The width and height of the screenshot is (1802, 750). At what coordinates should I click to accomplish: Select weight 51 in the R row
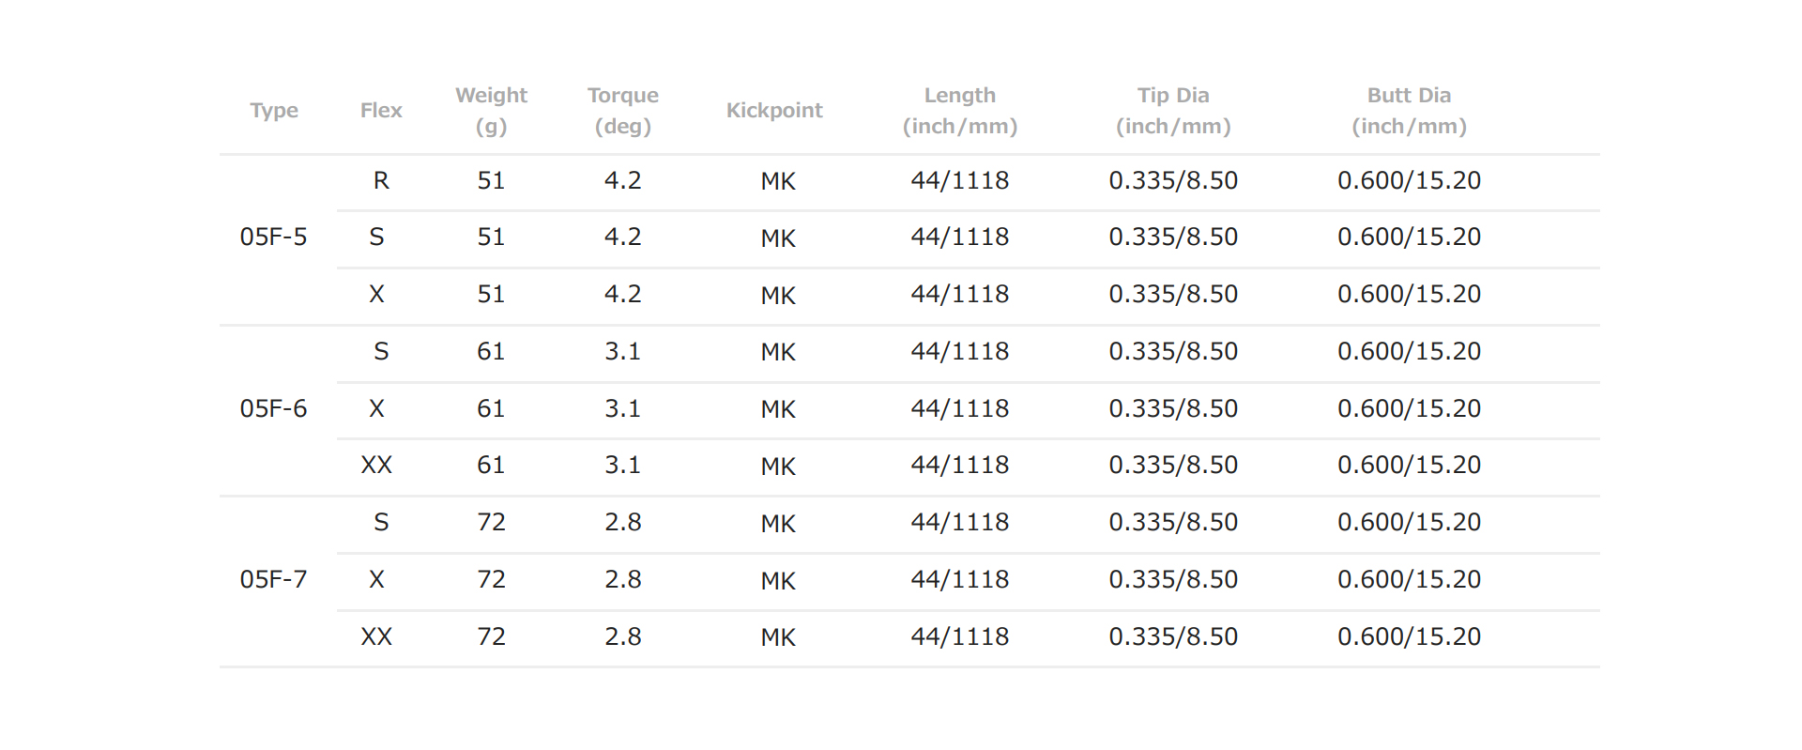click(x=491, y=181)
